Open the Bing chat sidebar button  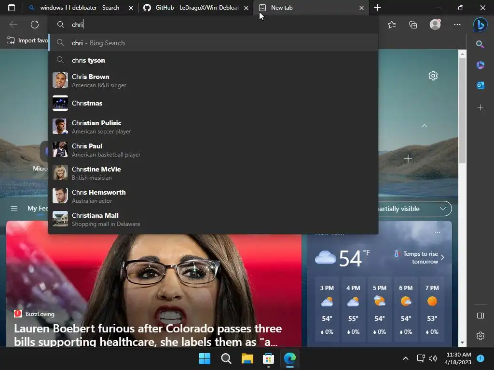(480, 25)
